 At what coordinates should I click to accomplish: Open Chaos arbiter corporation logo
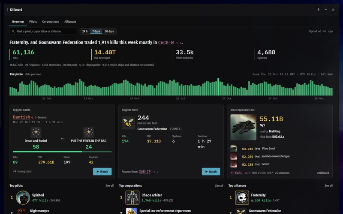coord(132,198)
